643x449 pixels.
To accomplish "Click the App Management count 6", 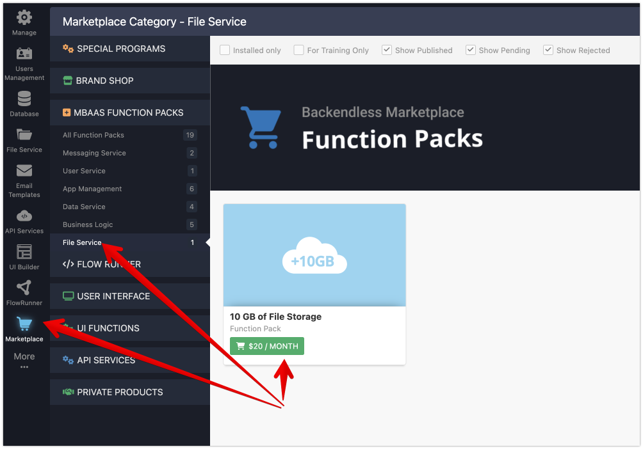I will 191,189.
